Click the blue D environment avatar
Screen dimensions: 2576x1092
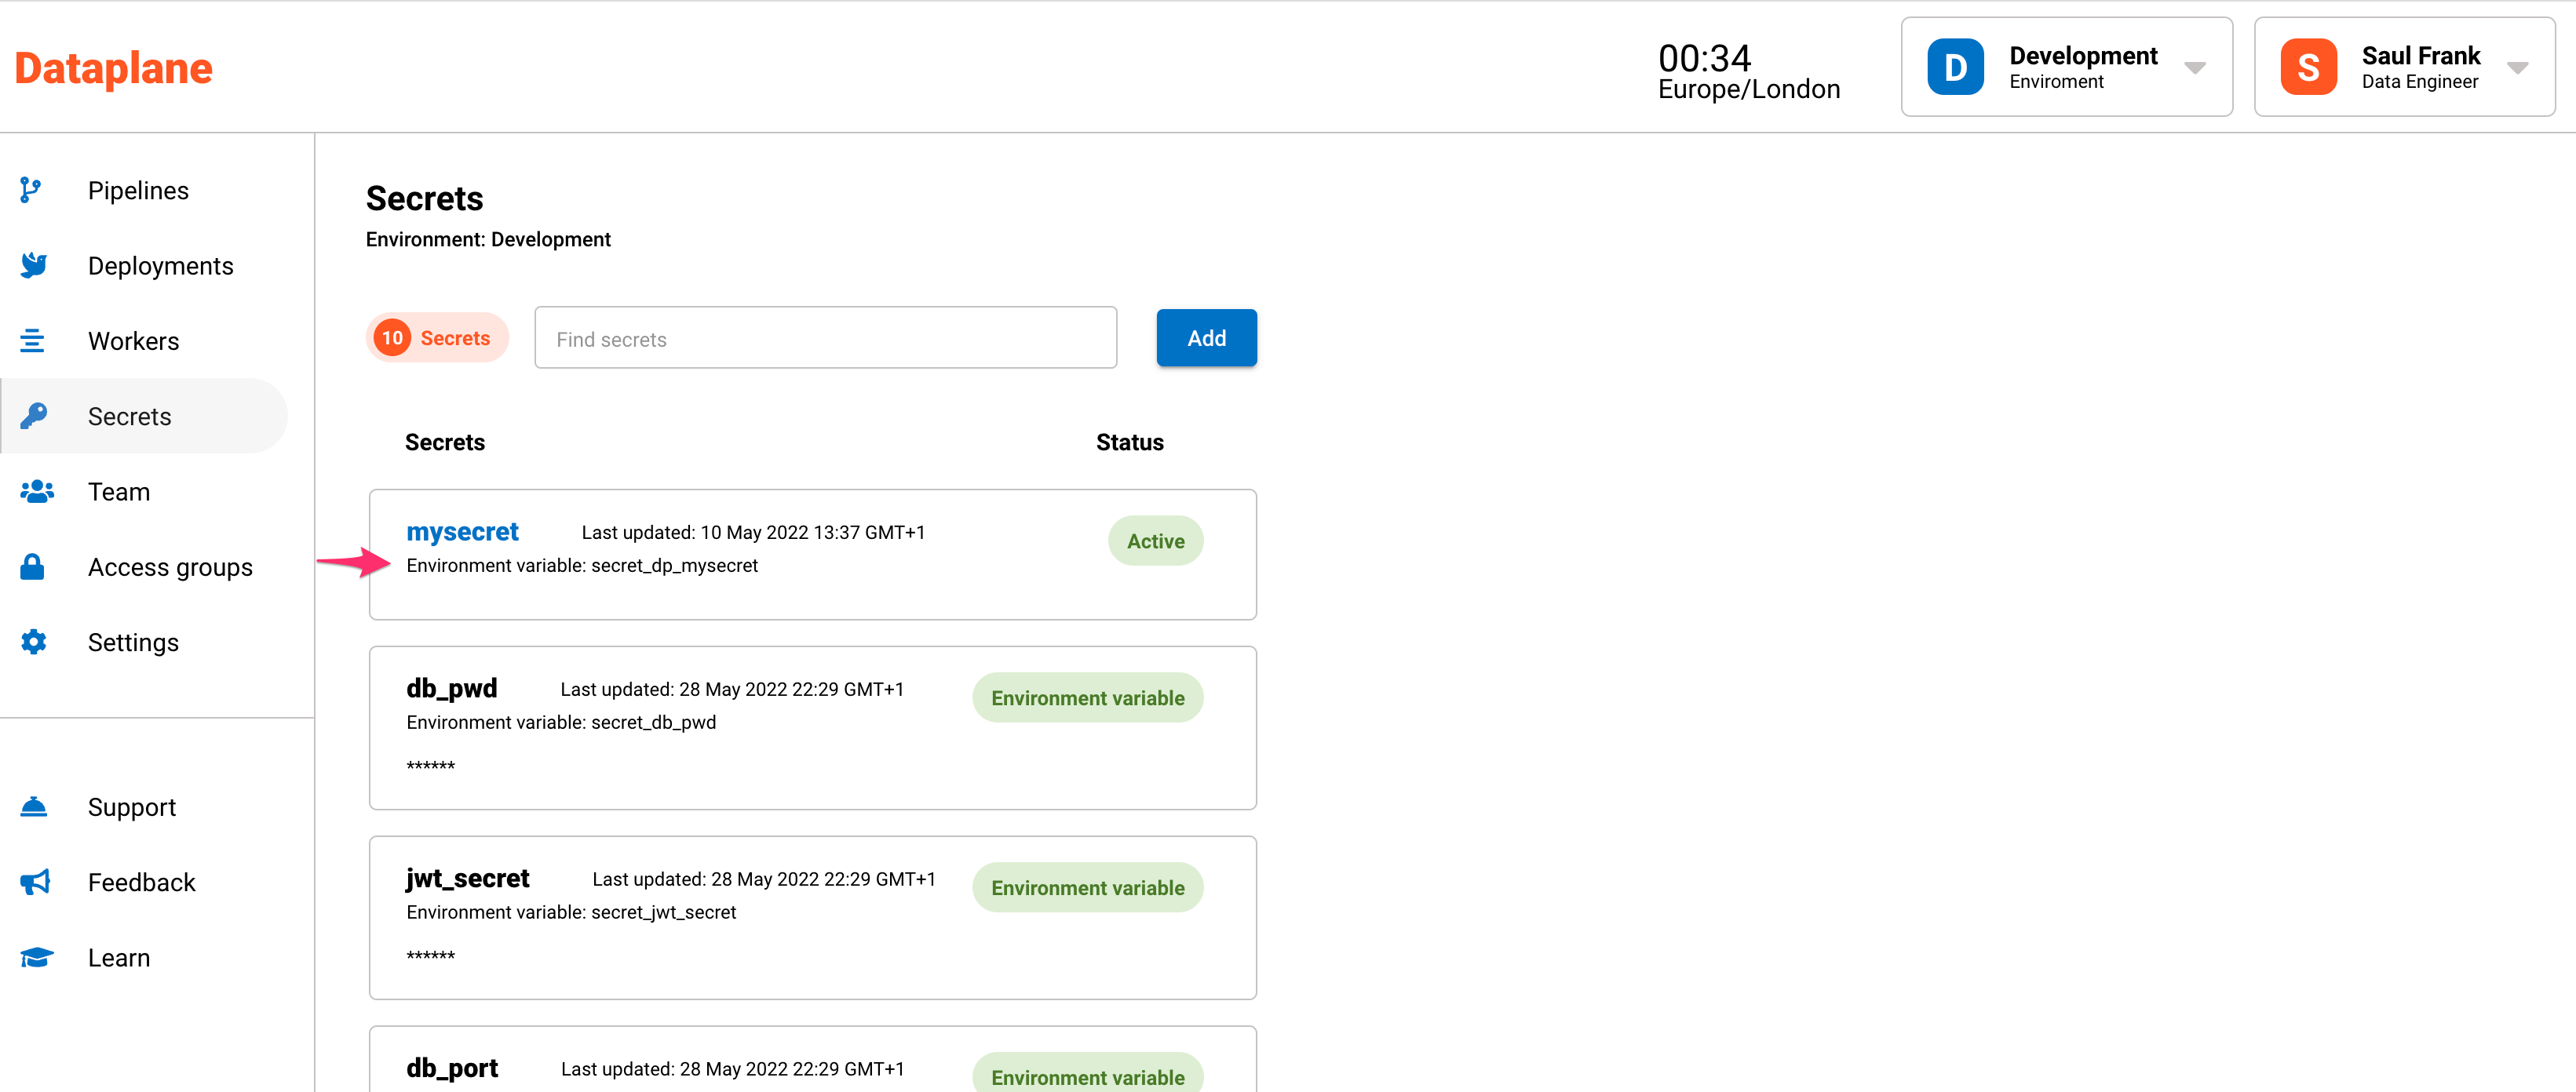pos(1955,68)
